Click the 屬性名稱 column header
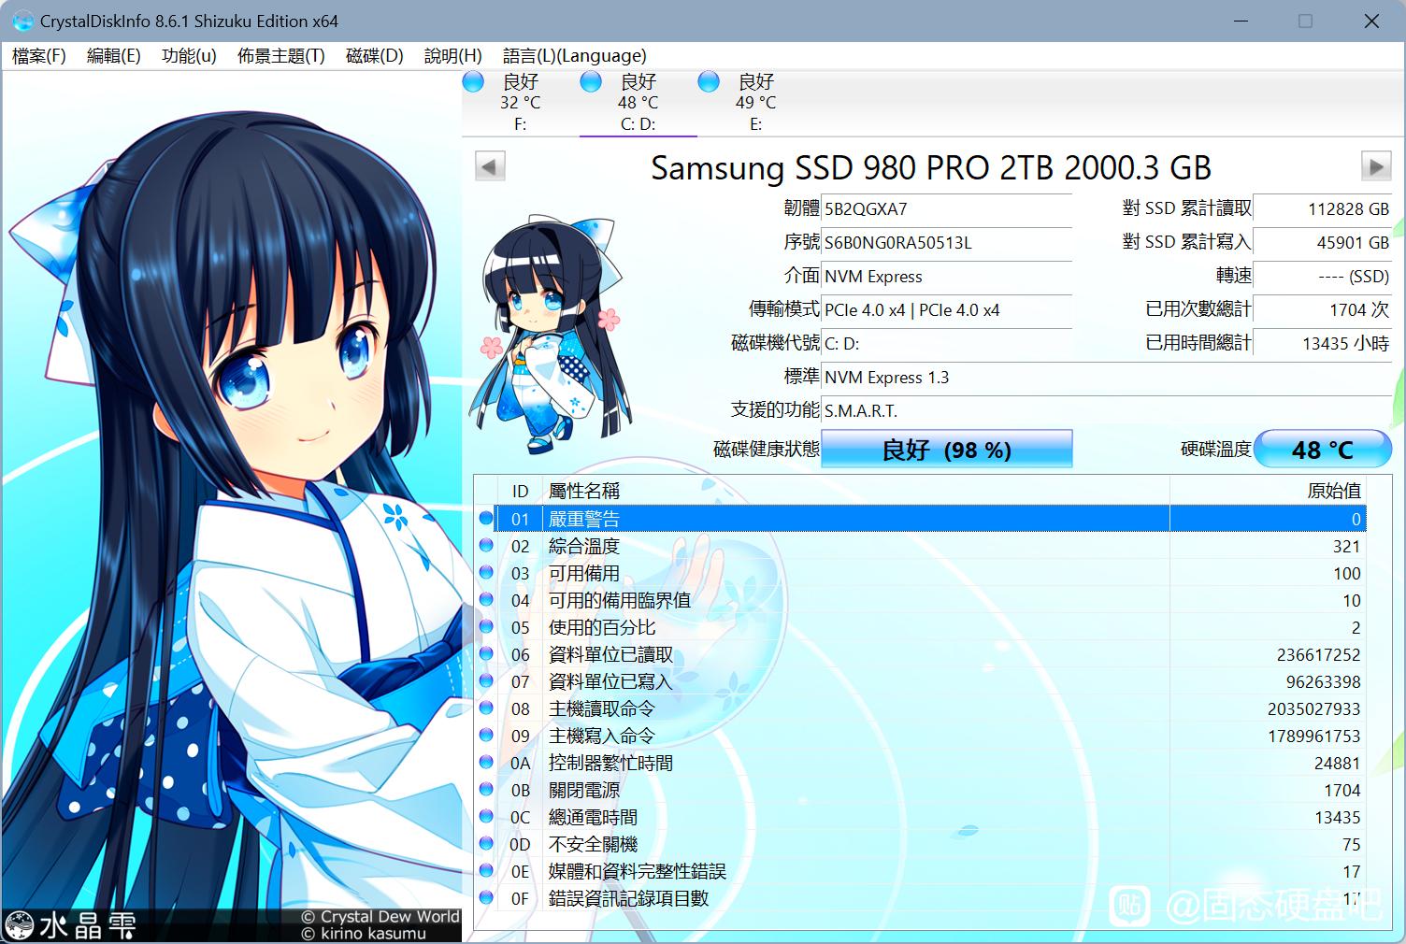The height and width of the screenshot is (944, 1406). [x=855, y=491]
